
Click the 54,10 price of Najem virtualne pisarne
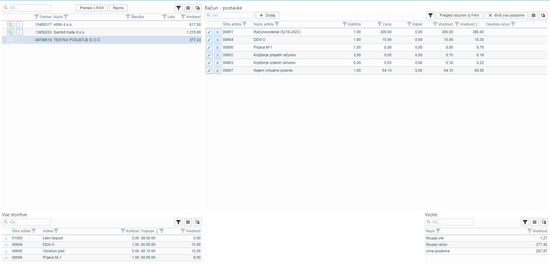pos(387,70)
